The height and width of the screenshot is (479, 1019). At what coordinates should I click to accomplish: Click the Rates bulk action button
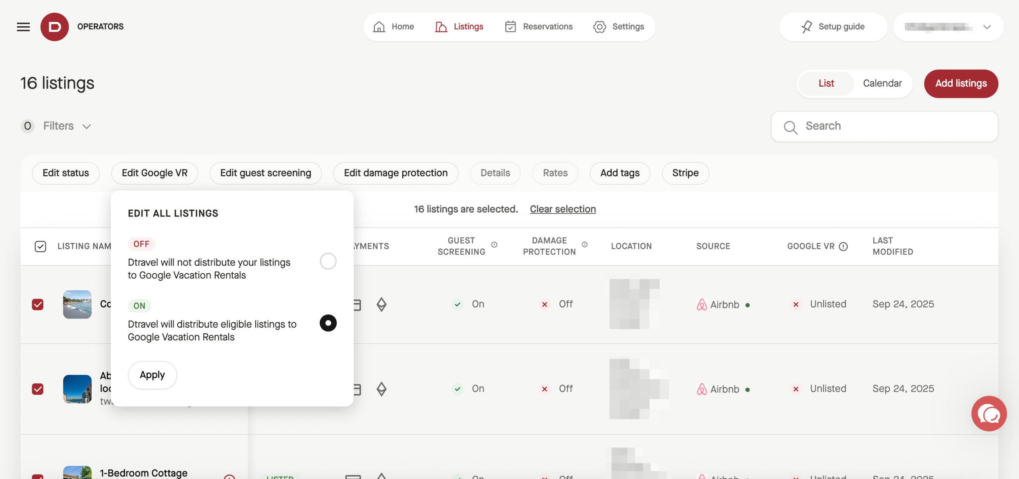555,173
